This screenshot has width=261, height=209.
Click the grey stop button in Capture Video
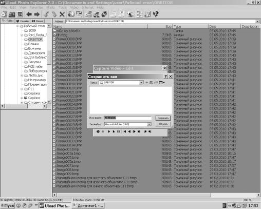(103, 131)
